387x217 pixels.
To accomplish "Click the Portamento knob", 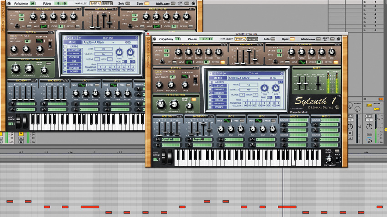I will coord(329,159).
